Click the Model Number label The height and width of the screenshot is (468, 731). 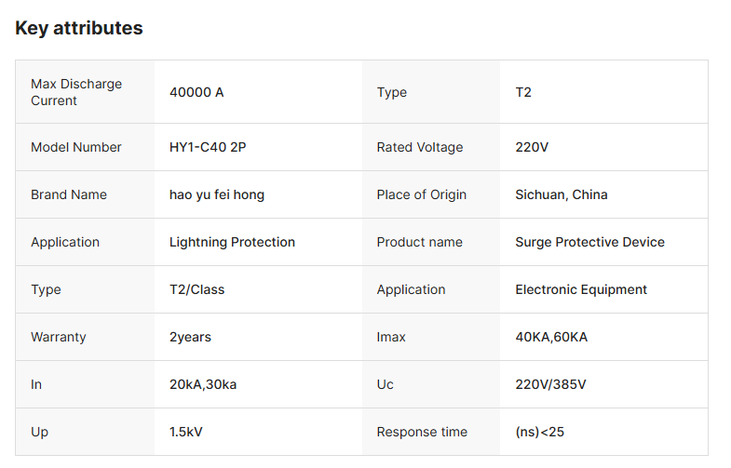click(x=76, y=147)
